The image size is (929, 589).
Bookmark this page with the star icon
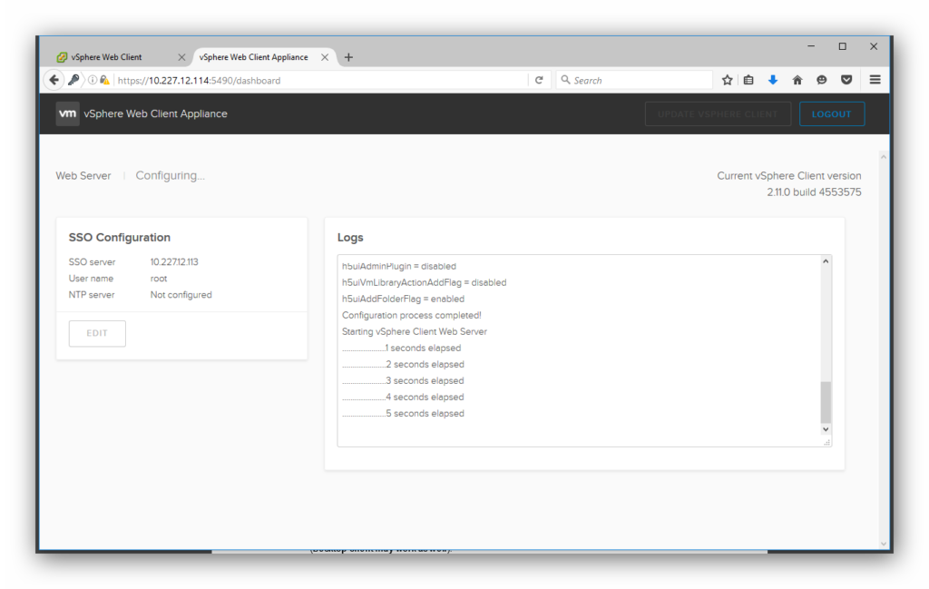(x=726, y=80)
